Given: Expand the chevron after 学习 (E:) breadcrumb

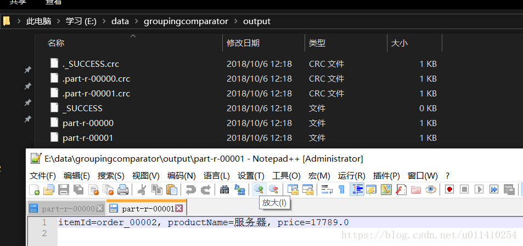Looking at the screenshot, I should point(104,21).
